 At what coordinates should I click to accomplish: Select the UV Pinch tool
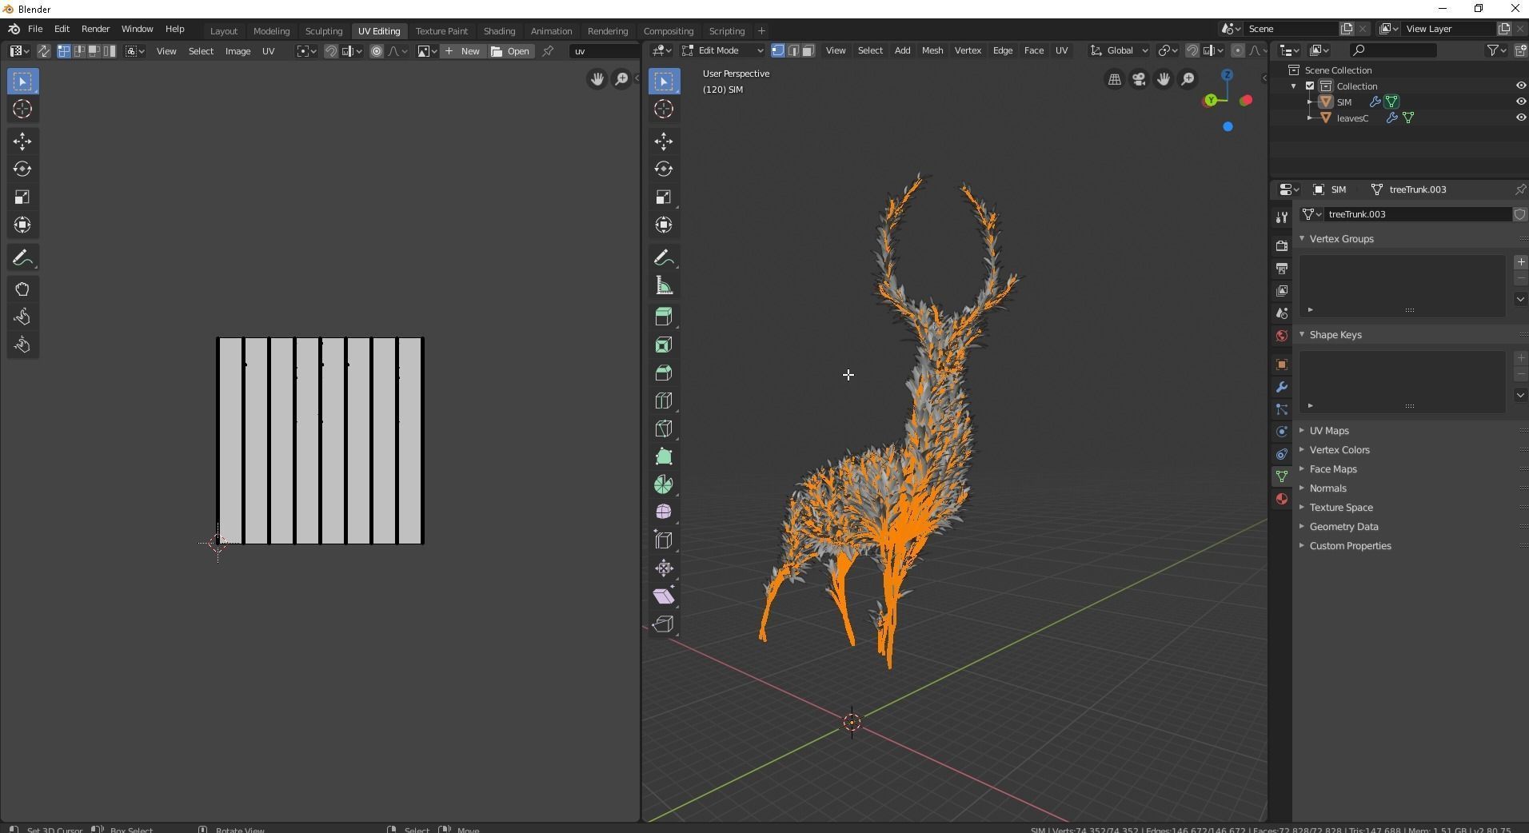pos(22,345)
